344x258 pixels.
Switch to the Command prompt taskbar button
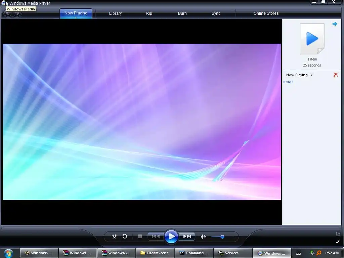pos(194,253)
